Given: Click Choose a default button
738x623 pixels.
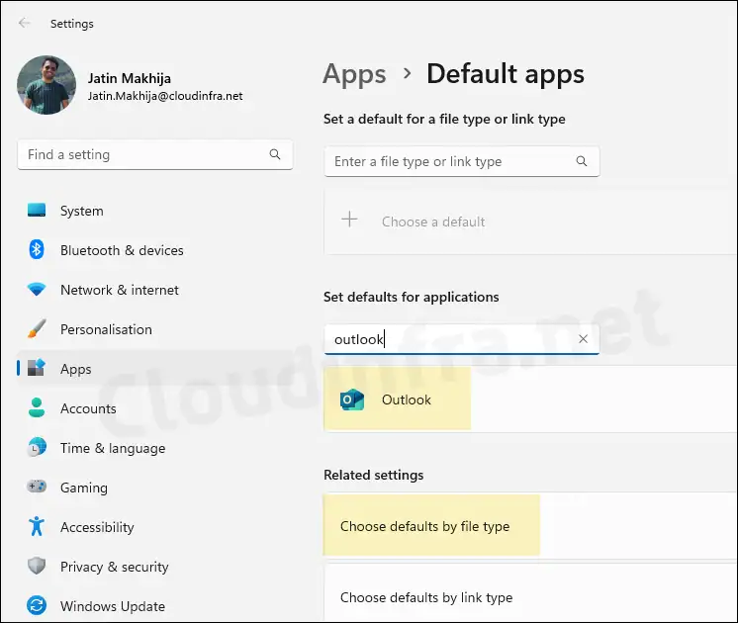Looking at the screenshot, I should (530, 222).
